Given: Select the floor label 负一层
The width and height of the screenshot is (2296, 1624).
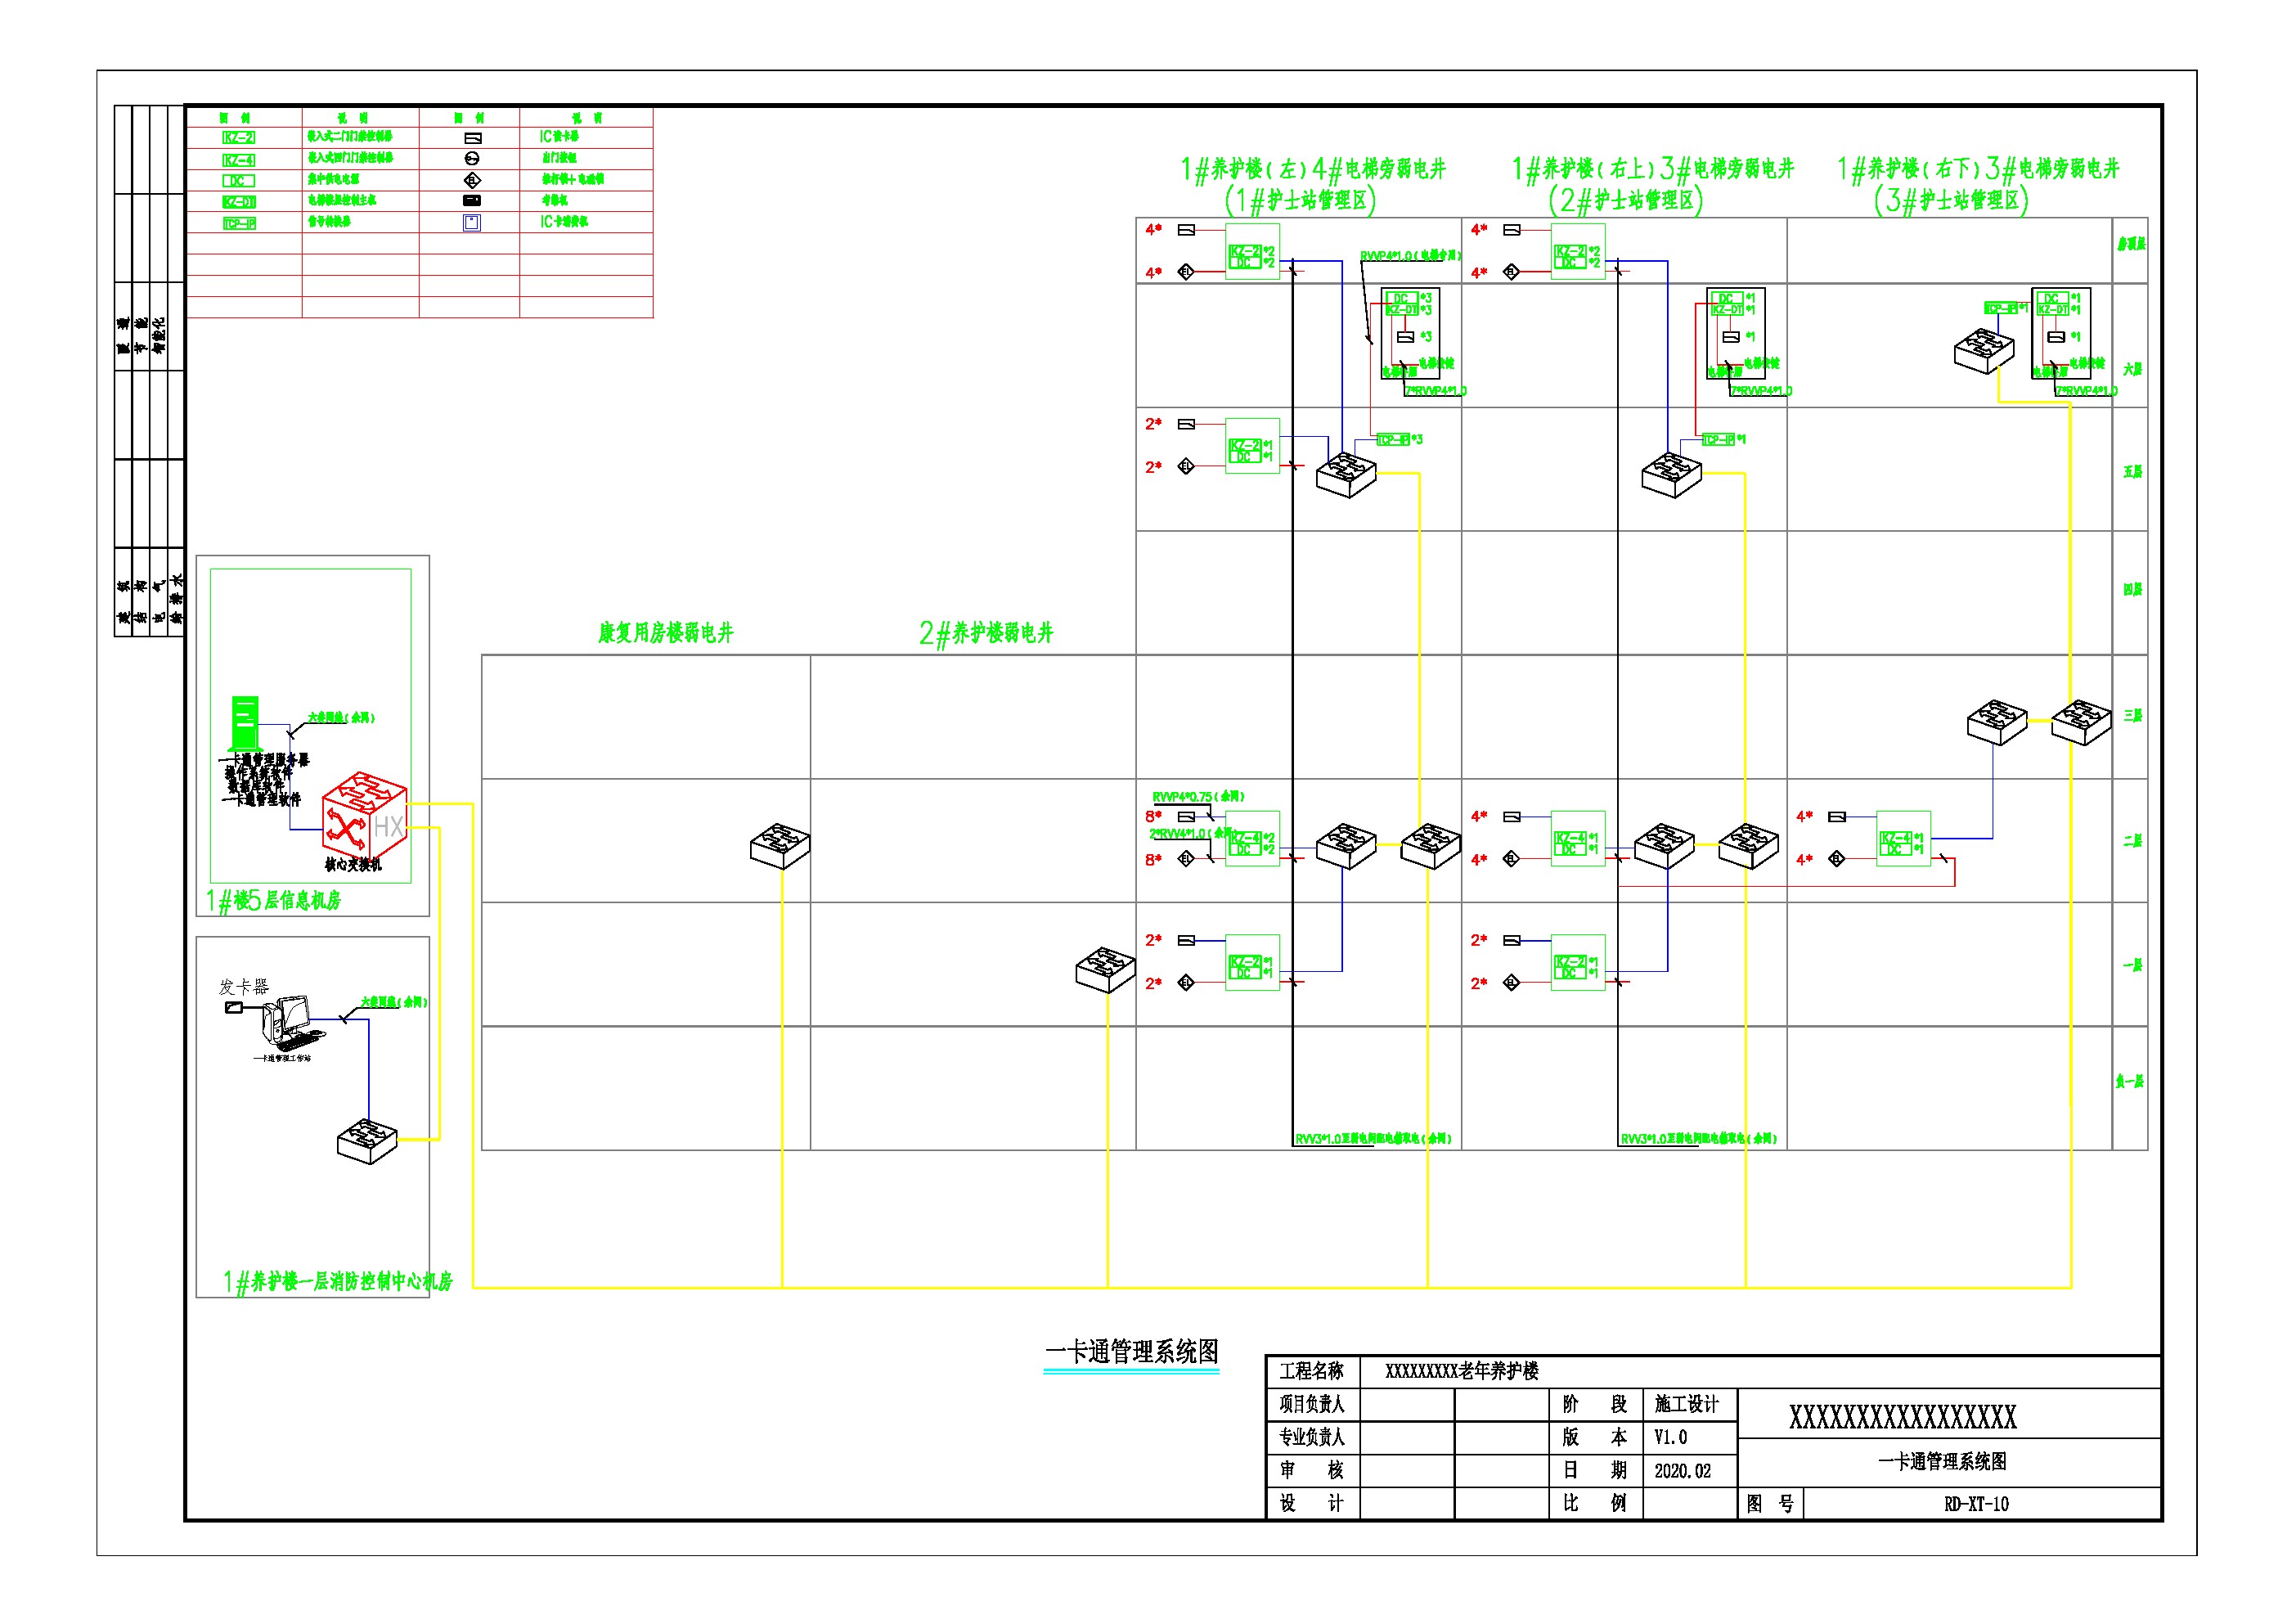Looking at the screenshot, I should (2130, 1081).
